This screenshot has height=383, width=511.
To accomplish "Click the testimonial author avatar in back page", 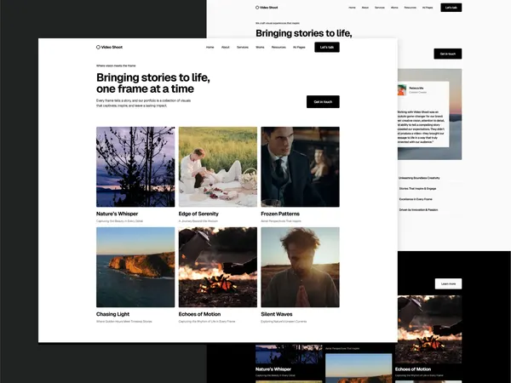I will pos(402,90).
